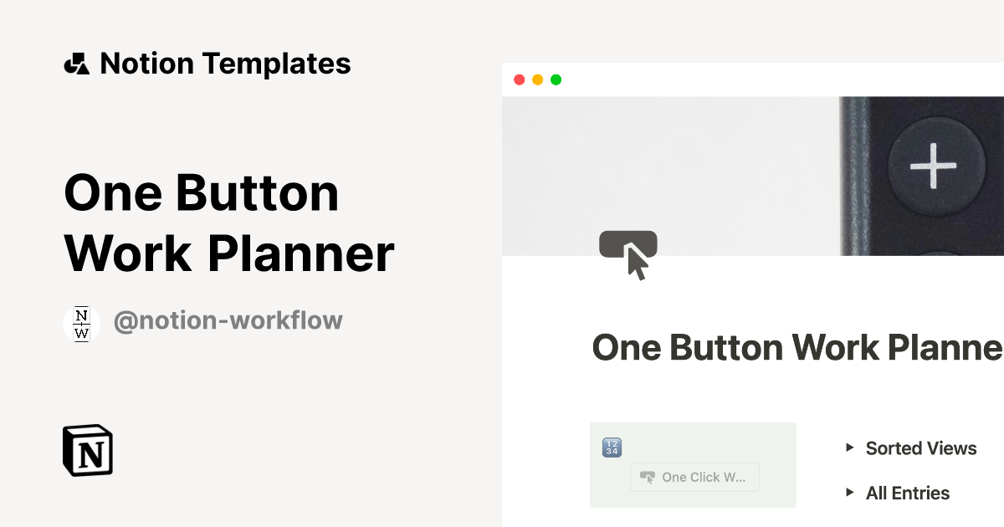Select the Notion logo at bottom left
The width and height of the screenshot is (1004, 527).
click(x=87, y=451)
